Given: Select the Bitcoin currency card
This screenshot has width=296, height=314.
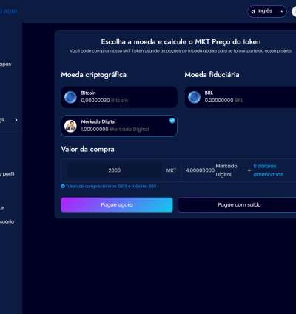Looking at the screenshot, I should (x=119, y=97).
